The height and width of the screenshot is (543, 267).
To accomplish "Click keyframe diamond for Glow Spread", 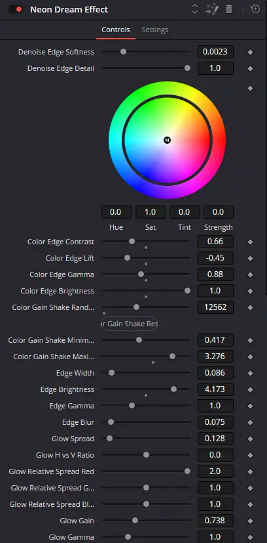I will pyautogui.click(x=251, y=439).
